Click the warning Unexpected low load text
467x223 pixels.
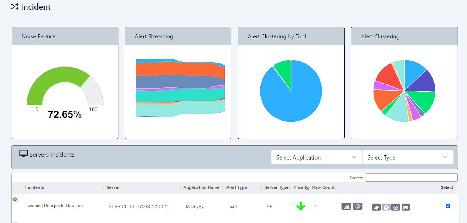coord(56,206)
